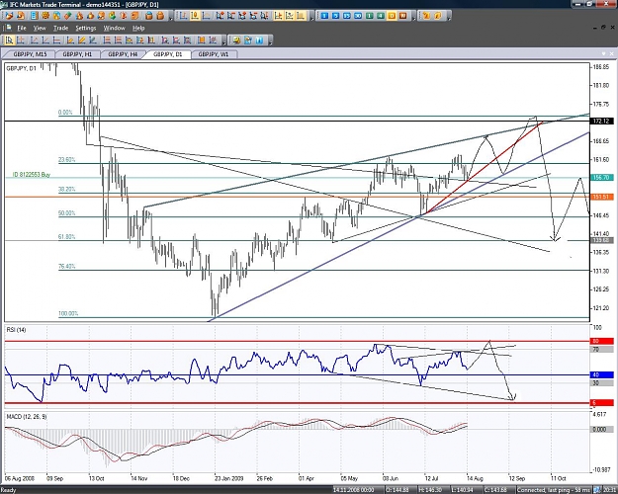Click the green pencil toolbar icon
The height and width of the screenshot is (494, 618).
[x=68, y=16]
